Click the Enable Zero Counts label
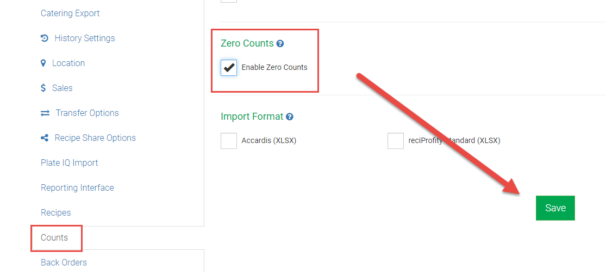This screenshot has height=272, width=606. click(274, 67)
